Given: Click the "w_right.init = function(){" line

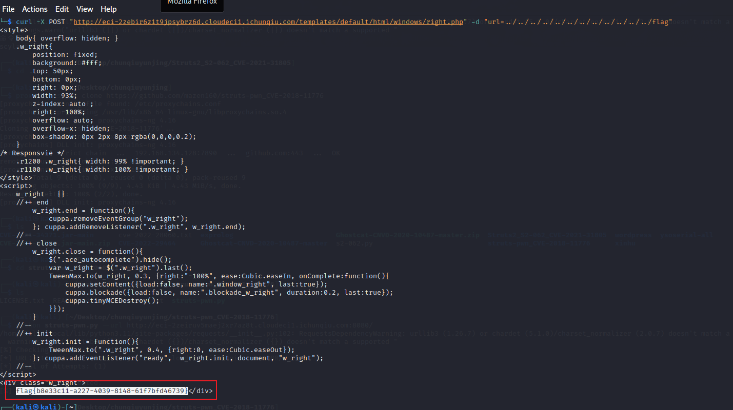Looking at the screenshot, I should pos(86,342).
